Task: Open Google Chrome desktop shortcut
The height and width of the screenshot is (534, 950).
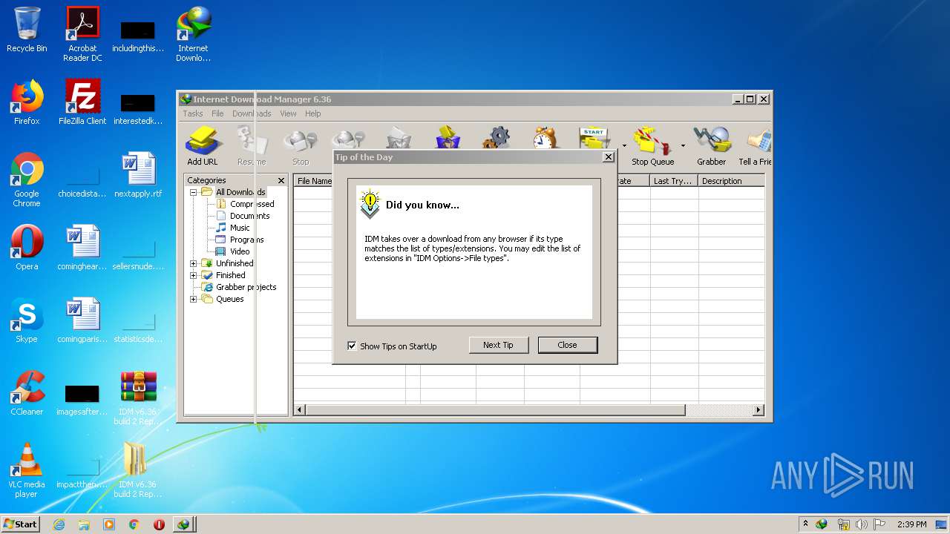Action: [x=27, y=179]
